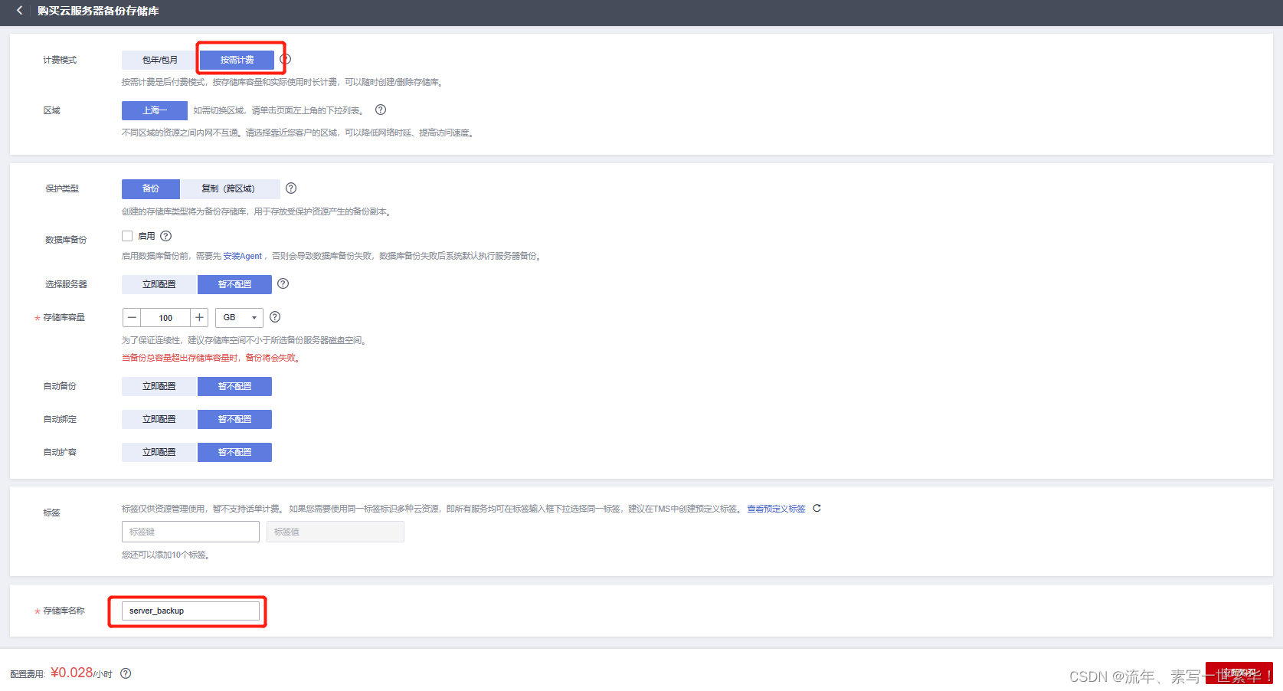Click the ¥0.028 price text
Screen dimensions: 1283x691
coord(71,673)
